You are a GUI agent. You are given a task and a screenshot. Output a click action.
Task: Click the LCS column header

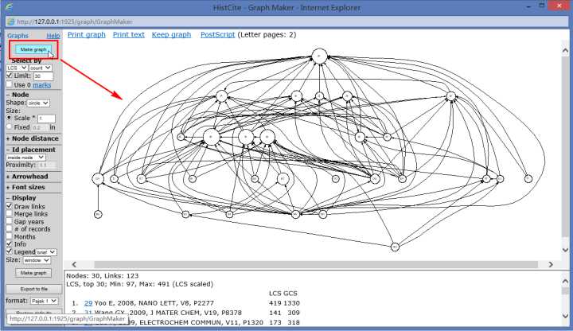coord(275,294)
